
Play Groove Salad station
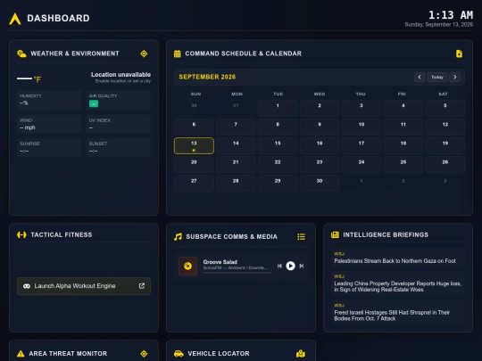tap(290, 266)
